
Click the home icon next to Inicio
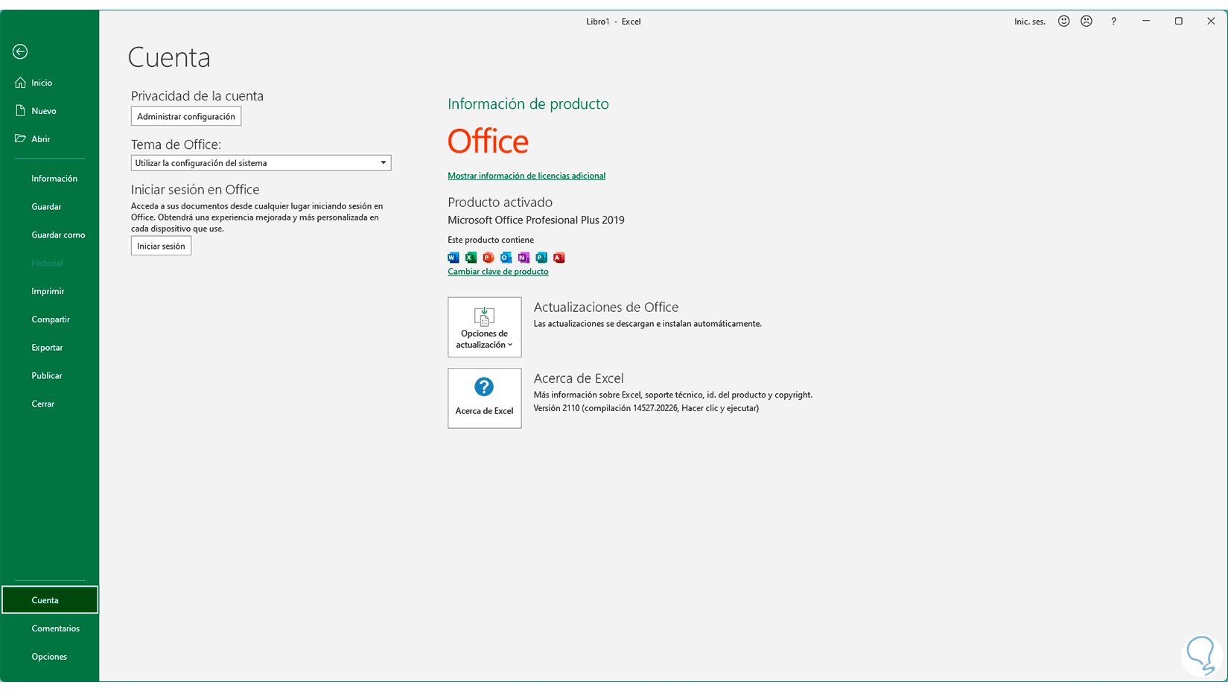[20, 83]
